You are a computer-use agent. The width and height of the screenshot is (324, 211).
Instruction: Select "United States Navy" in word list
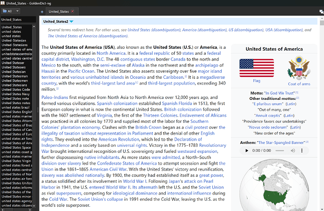tap(17, 94)
